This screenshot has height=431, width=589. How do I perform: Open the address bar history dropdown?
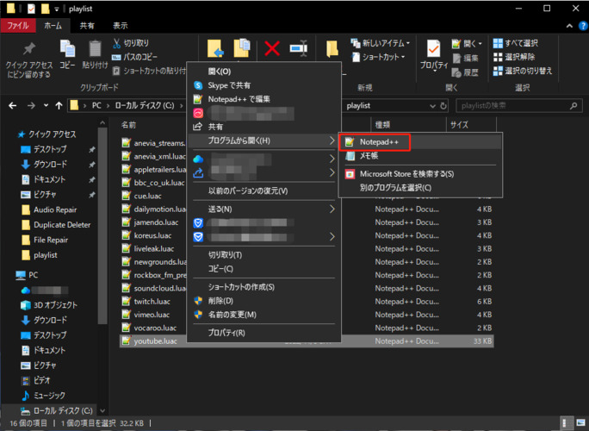[432, 106]
